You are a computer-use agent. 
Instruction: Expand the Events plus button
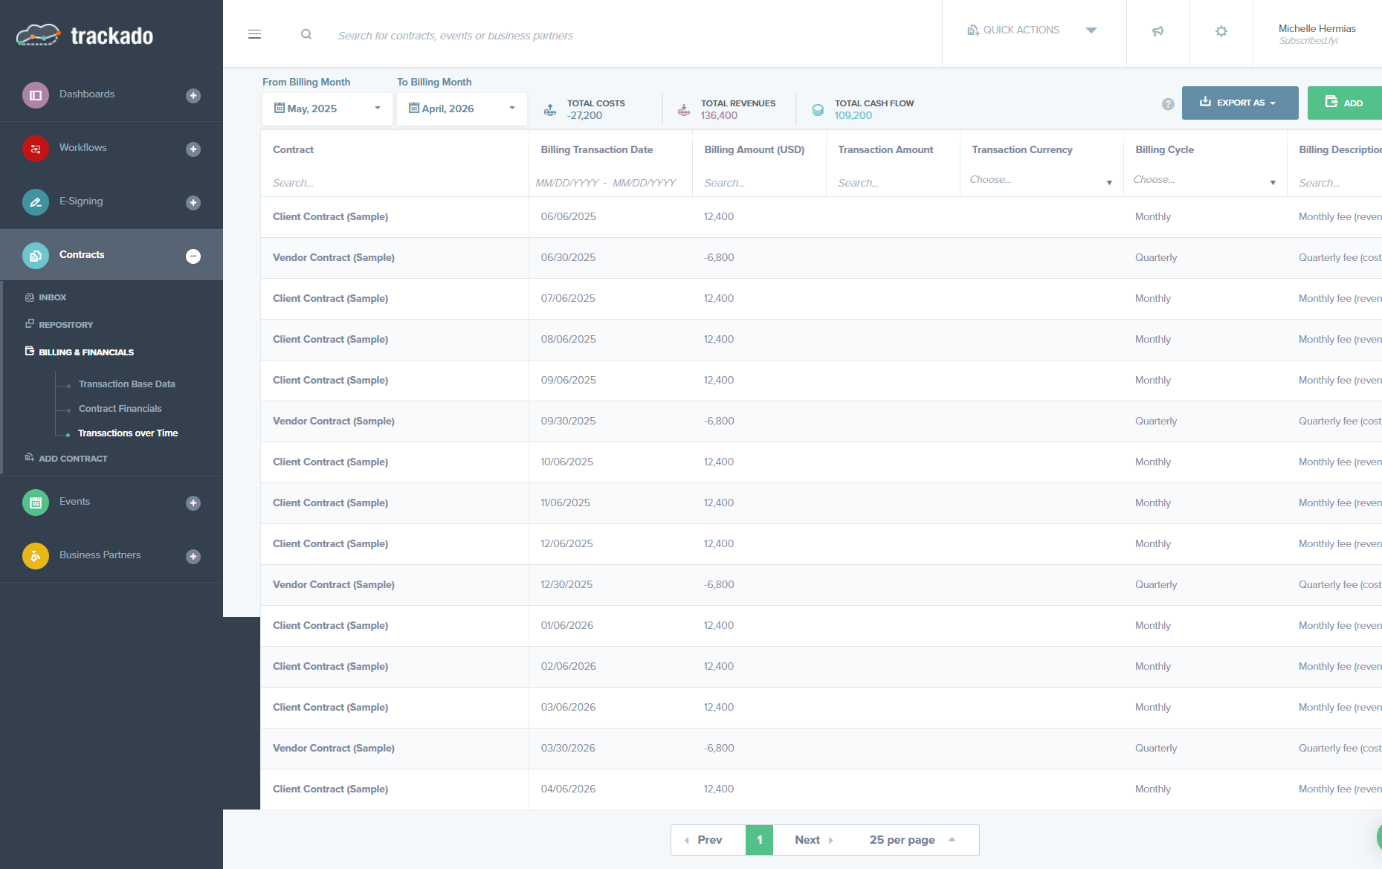[x=193, y=503]
